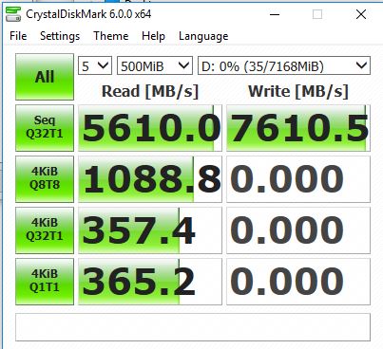Open the Theme menu
The height and width of the screenshot is (349, 383).
110,36
